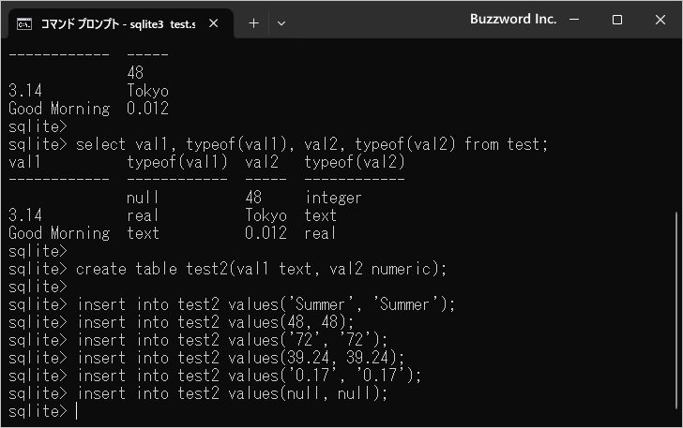683x428 pixels.
Task: Click the insert values(null, null) line
Action: click(232, 393)
